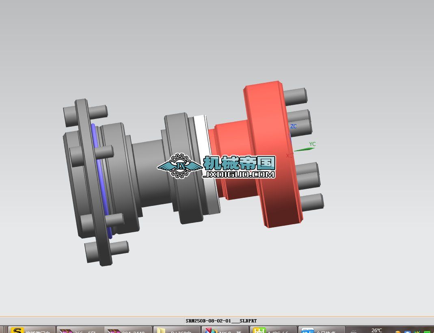Viewport: 434px width, 333px height.
Task: Click the SRM250B-08-02-01 part name in status bar
Action: click(221, 321)
